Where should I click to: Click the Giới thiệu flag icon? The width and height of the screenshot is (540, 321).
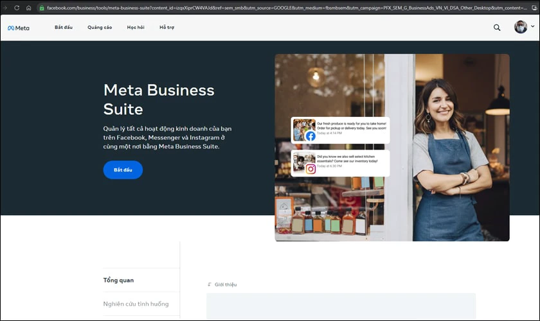click(x=210, y=284)
